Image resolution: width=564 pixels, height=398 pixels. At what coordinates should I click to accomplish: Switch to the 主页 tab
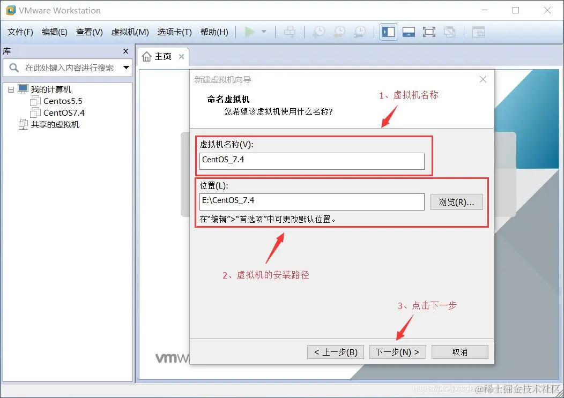160,56
